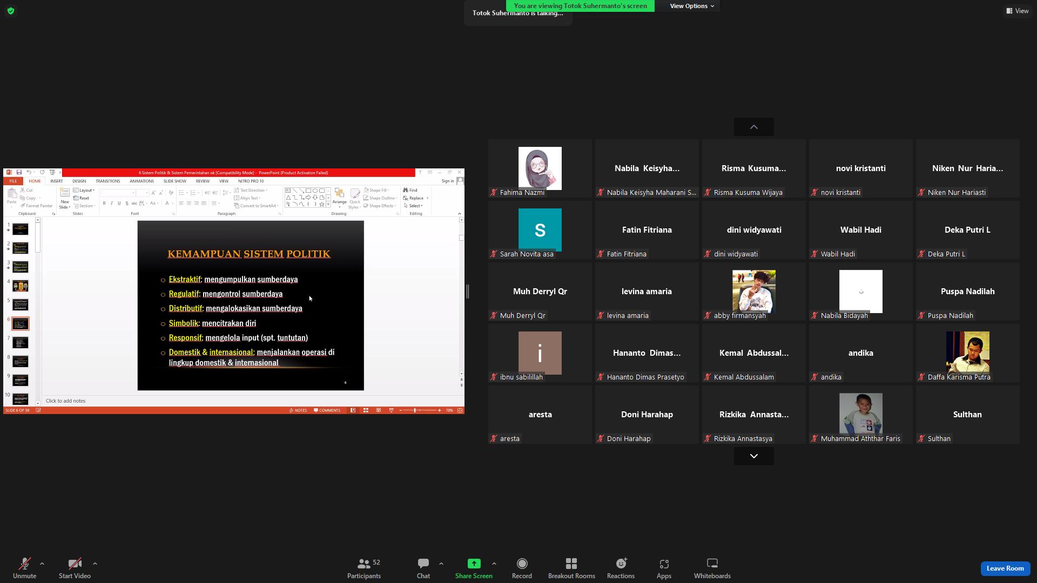This screenshot has width=1037, height=583.
Task: Open the FILE tab in PowerPoint
Action: [13, 181]
